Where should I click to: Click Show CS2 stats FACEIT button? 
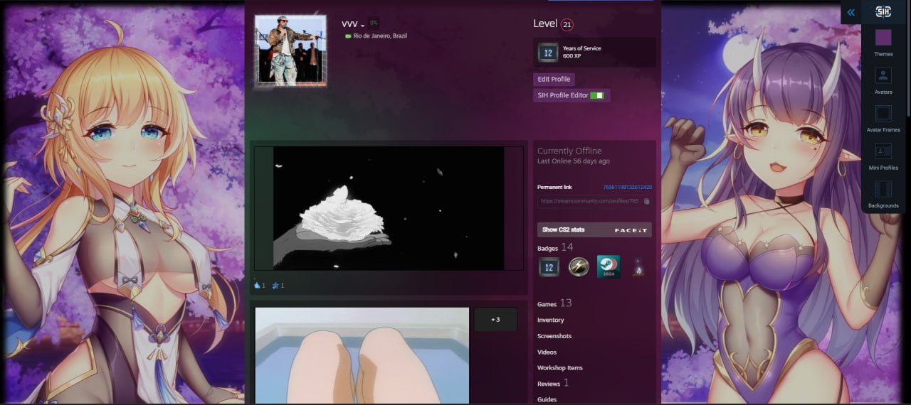594,229
